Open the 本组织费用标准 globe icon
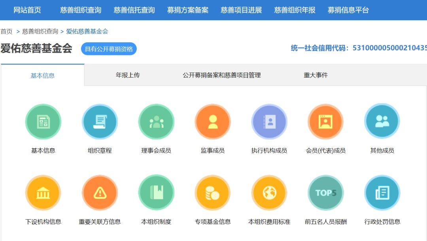The image size is (427, 241). 269,193
